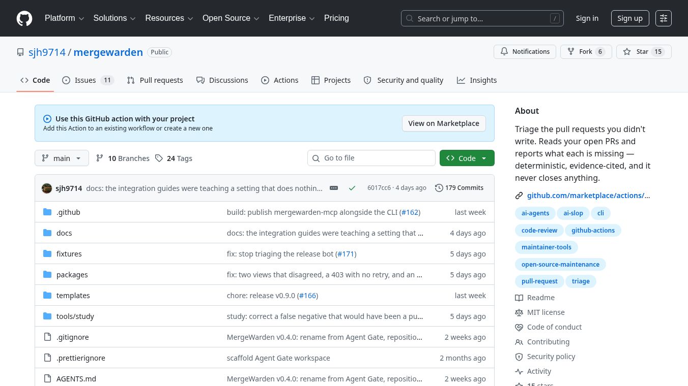The height and width of the screenshot is (386, 688).
Task: Select the ai-agents topic tag
Action: tap(535, 213)
